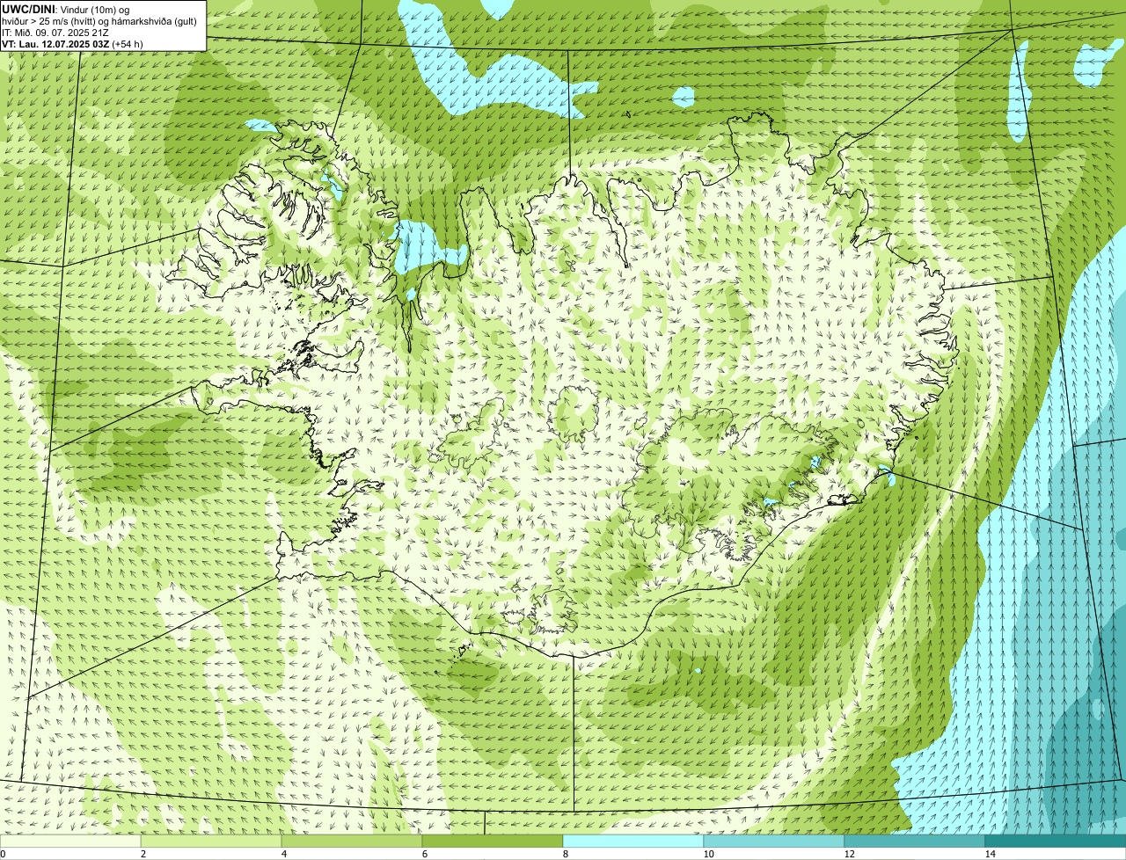Click the '0' label under the color scale
The height and width of the screenshot is (860, 1126).
coord(3,854)
